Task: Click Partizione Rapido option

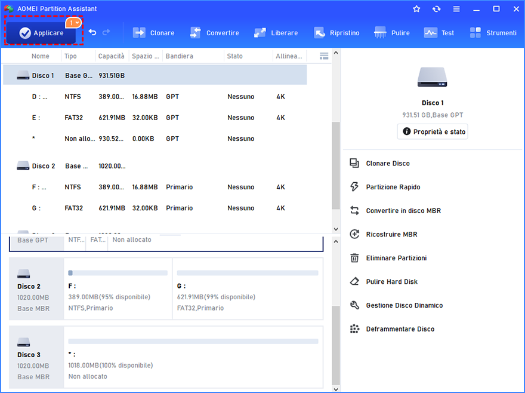Action: tap(393, 187)
